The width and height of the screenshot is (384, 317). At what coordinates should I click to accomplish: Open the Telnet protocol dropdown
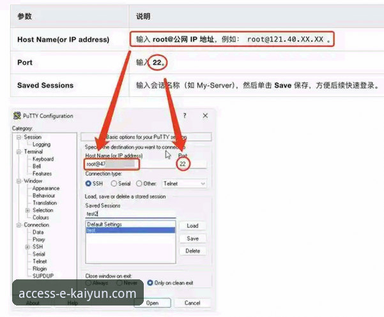(x=184, y=184)
